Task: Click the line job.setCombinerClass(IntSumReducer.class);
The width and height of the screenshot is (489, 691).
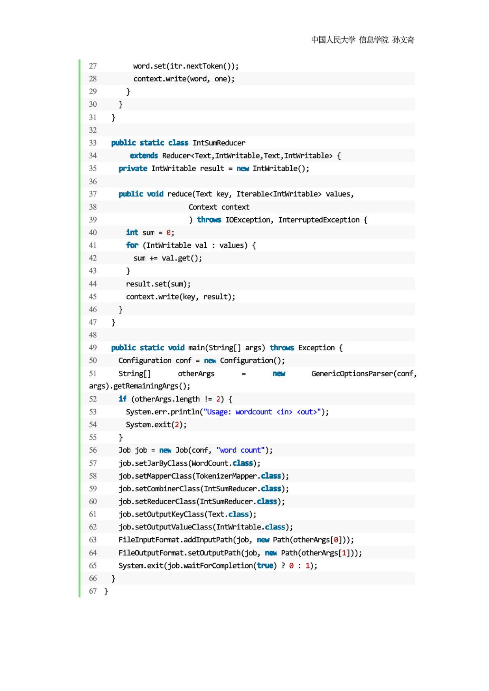Action: 203,489
